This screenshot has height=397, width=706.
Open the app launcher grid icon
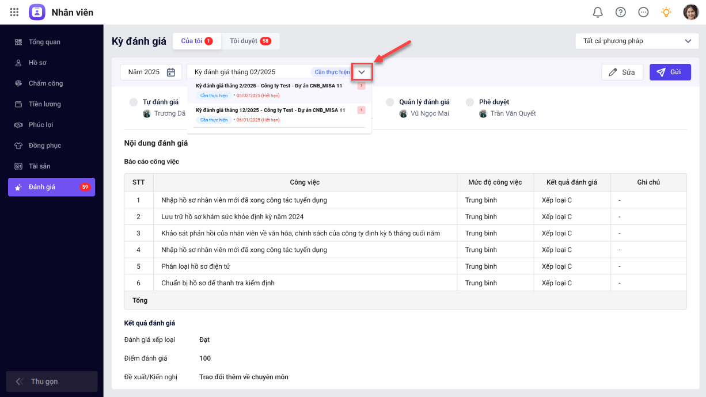coord(14,12)
